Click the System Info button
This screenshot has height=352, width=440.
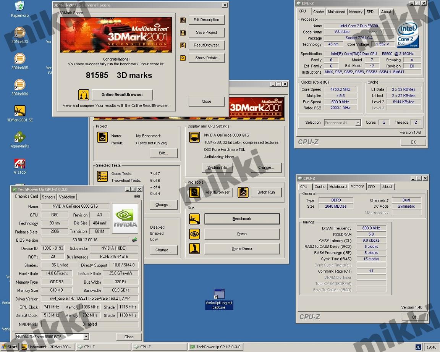click(x=217, y=168)
